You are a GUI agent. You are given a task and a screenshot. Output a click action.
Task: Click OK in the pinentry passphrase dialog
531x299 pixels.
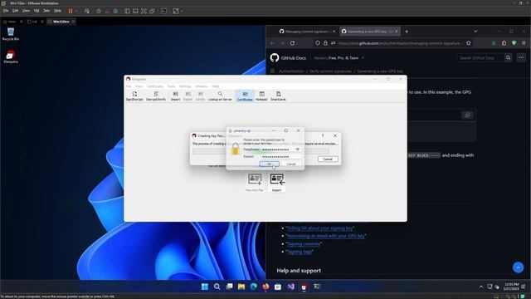tap(269, 164)
